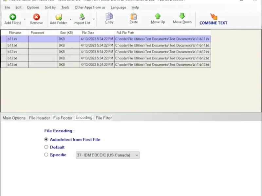Select the b11.txt filename row
262x196 pixels.
[18, 45]
